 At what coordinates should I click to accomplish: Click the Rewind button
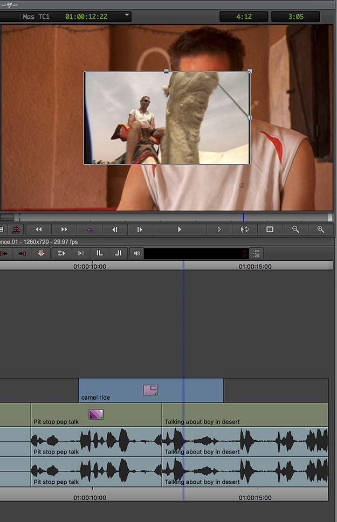pyautogui.click(x=39, y=229)
